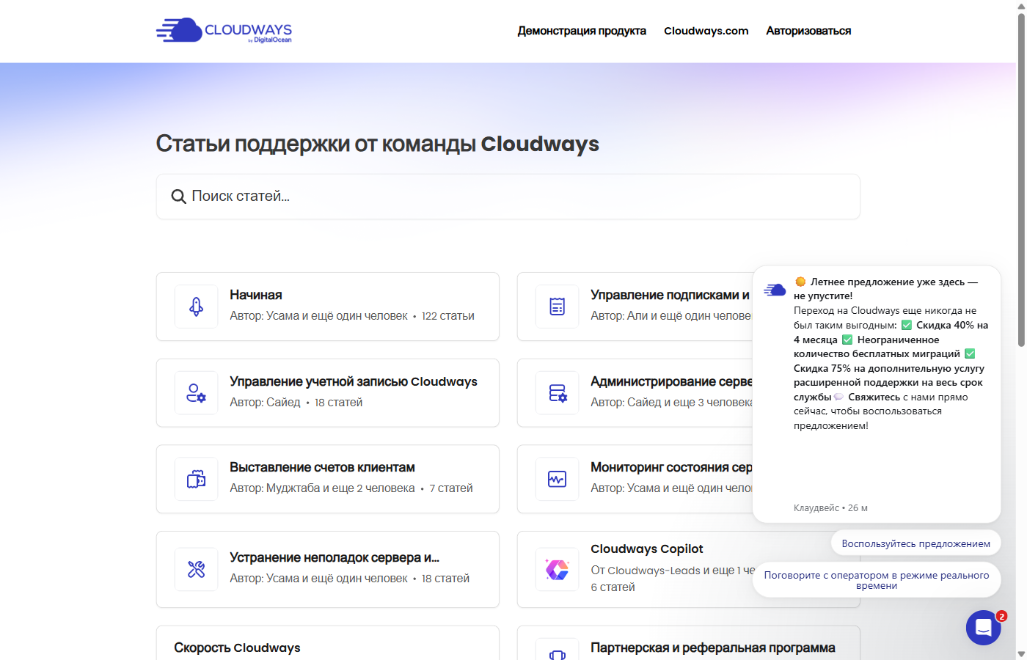
Task: Click the heartbeat monitor icon for Мониторинг состояния
Action: [x=558, y=480]
